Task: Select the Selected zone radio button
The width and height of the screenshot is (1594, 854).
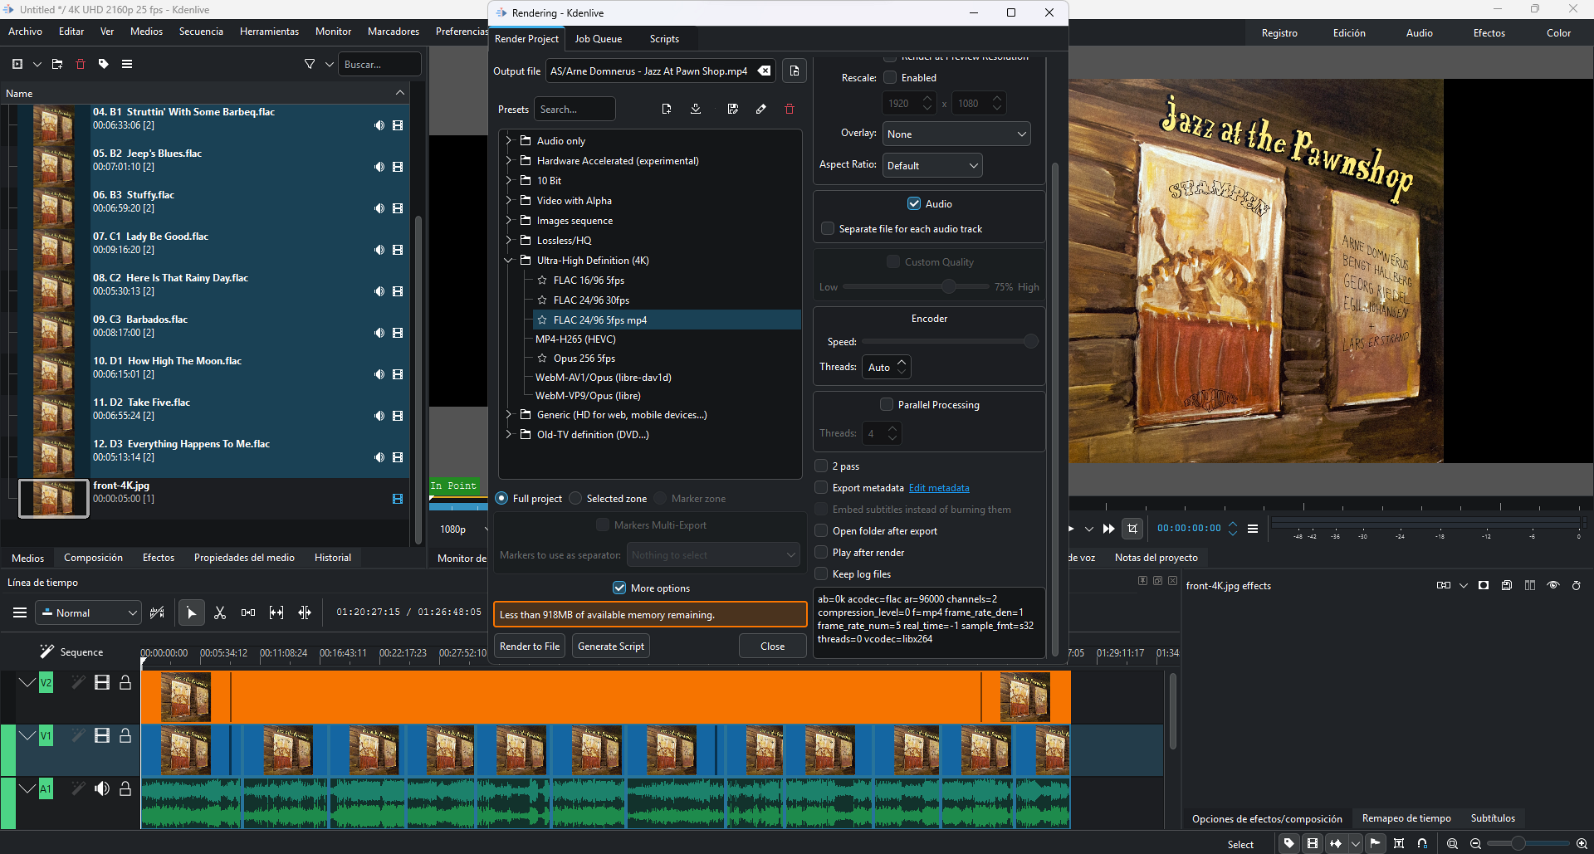Action: pyautogui.click(x=576, y=499)
